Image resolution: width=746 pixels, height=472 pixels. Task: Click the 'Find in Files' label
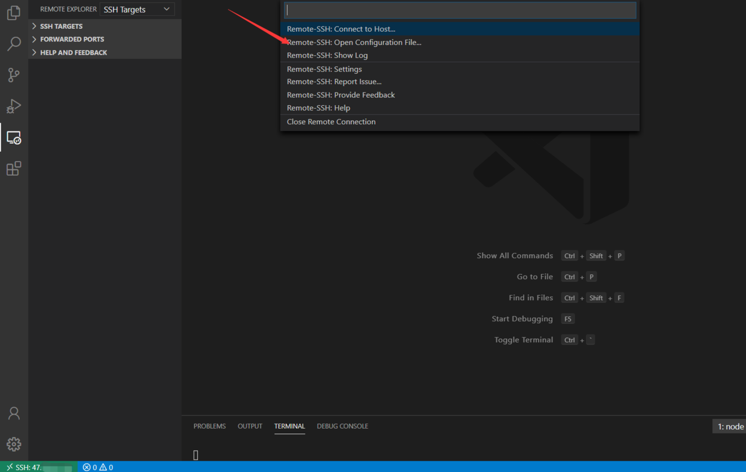531,298
